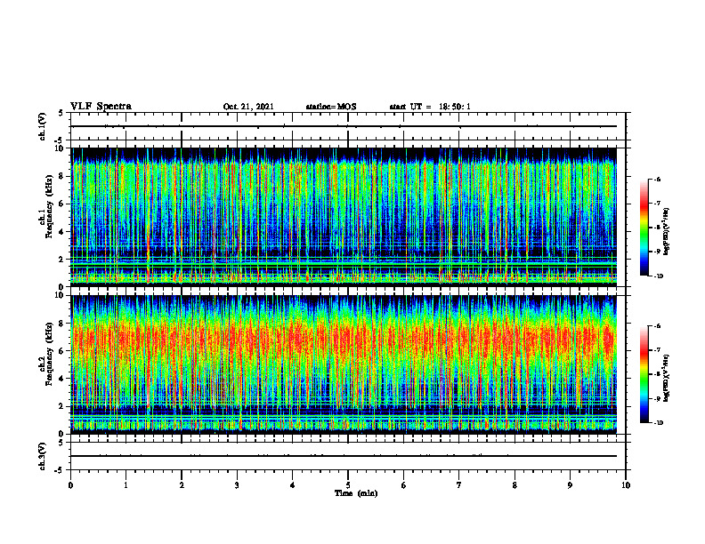Click time-axis tick label '10' at the axis end

[626, 485]
